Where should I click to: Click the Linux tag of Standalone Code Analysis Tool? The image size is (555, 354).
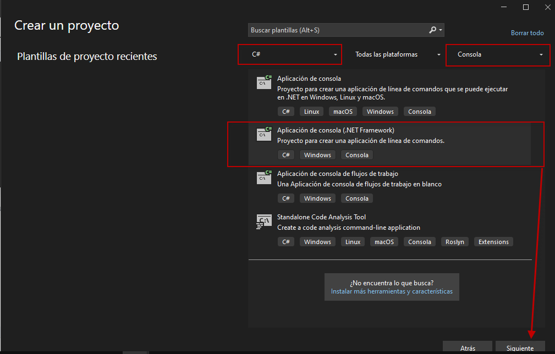[353, 242]
